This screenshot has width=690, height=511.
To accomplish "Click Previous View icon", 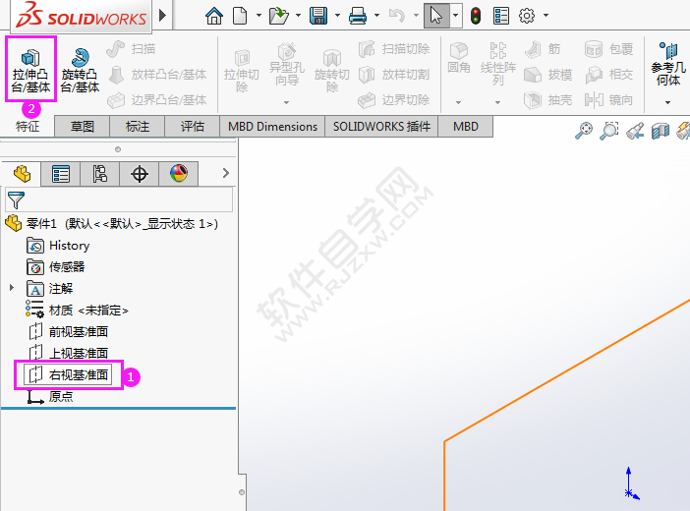I will coord(635,131).
